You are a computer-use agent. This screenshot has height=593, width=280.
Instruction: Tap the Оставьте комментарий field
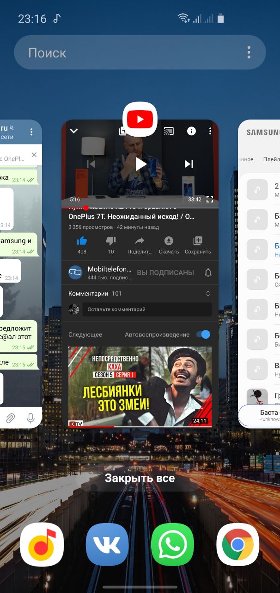(147, 309)
